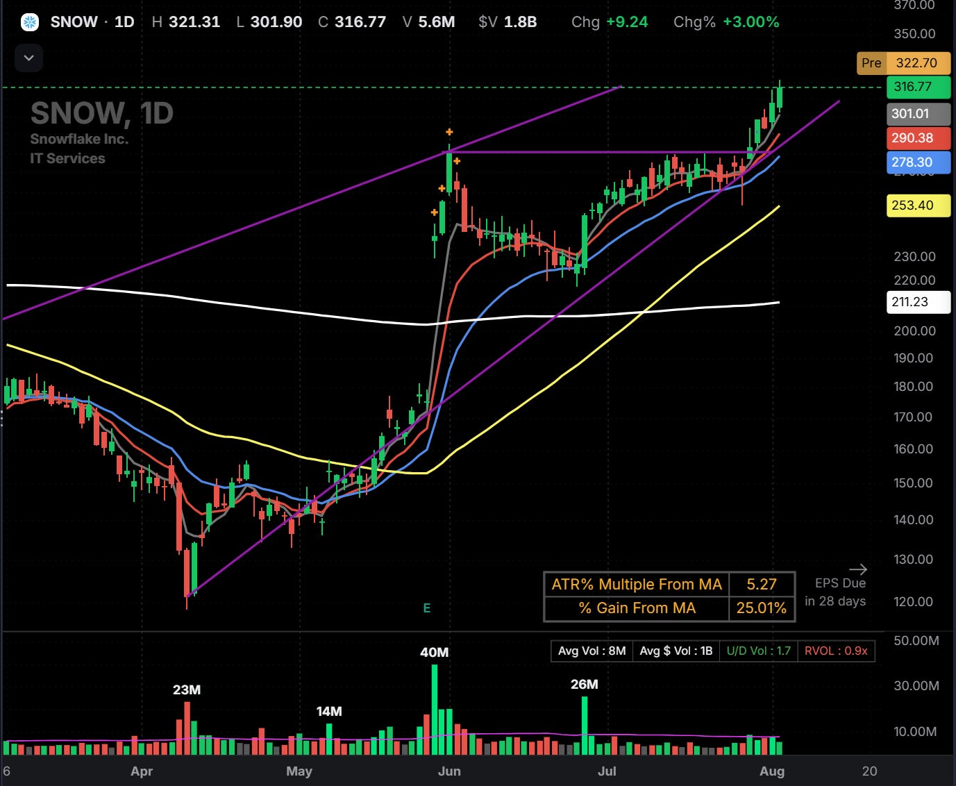This screenshot has height=786, width=956.
Task: Click the 10.00M volume axis label
Action: pos(916,732)
